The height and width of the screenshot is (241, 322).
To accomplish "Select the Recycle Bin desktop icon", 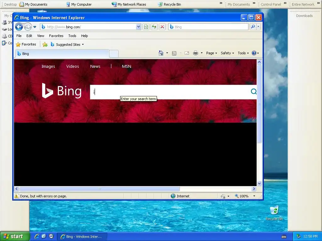I will point(274,213).
